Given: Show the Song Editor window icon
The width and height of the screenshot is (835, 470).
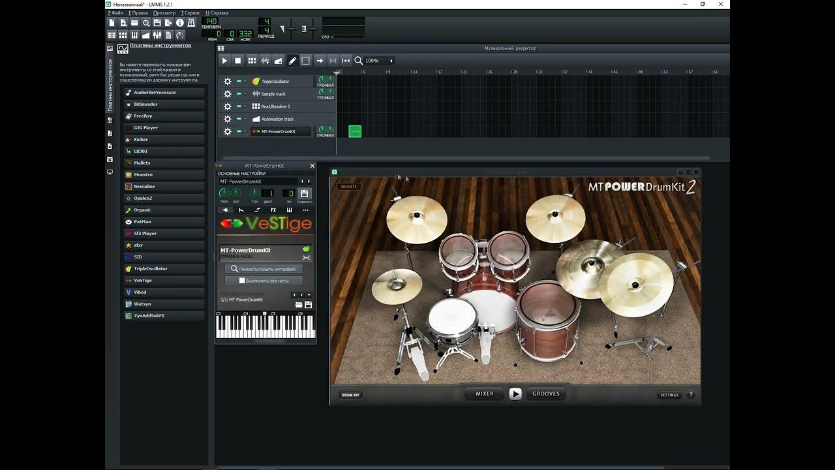Looking at the screenshot, I should 112,35.
